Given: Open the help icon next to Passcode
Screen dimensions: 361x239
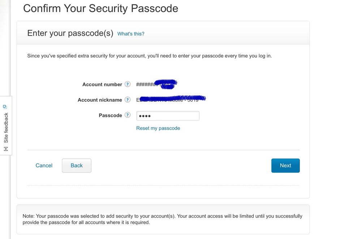Looking at the screenshot, I should click(x=128, y=115).
